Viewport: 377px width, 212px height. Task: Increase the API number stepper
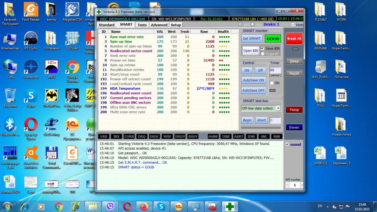click(302, 185)
